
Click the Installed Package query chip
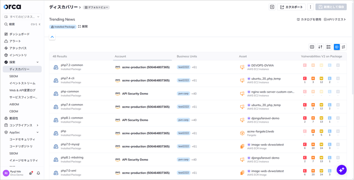(63, 26)
